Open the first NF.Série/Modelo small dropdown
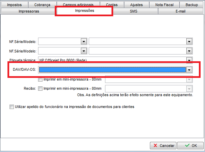The height and width of the screenshot is (152, 205). pyautogui.click(x=84, y=41)
